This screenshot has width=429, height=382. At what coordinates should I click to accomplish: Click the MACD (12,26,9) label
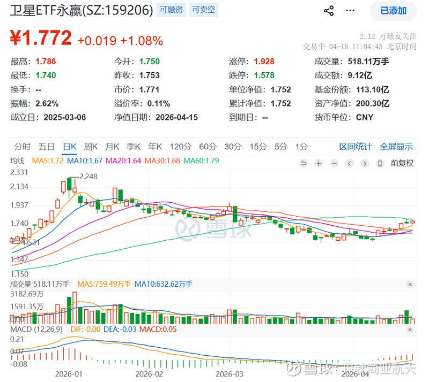(36, 329)
